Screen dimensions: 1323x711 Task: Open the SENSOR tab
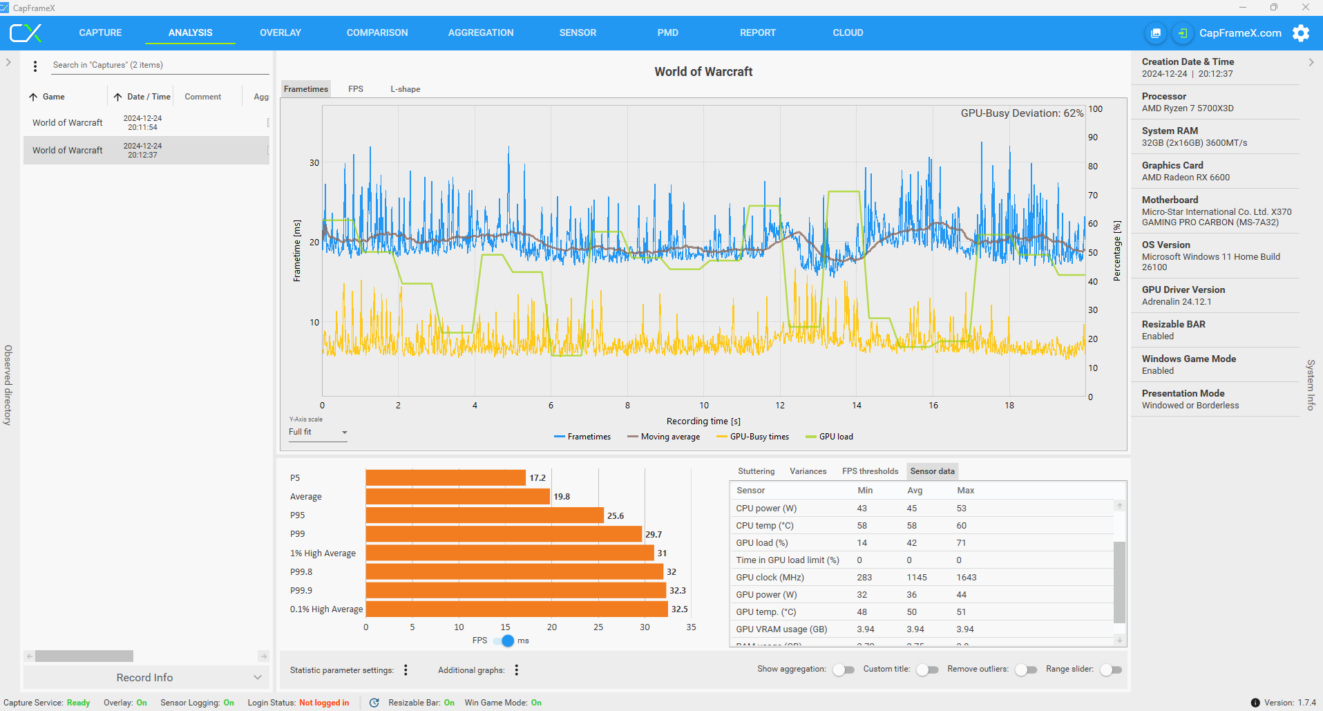(x=578, y=32)
